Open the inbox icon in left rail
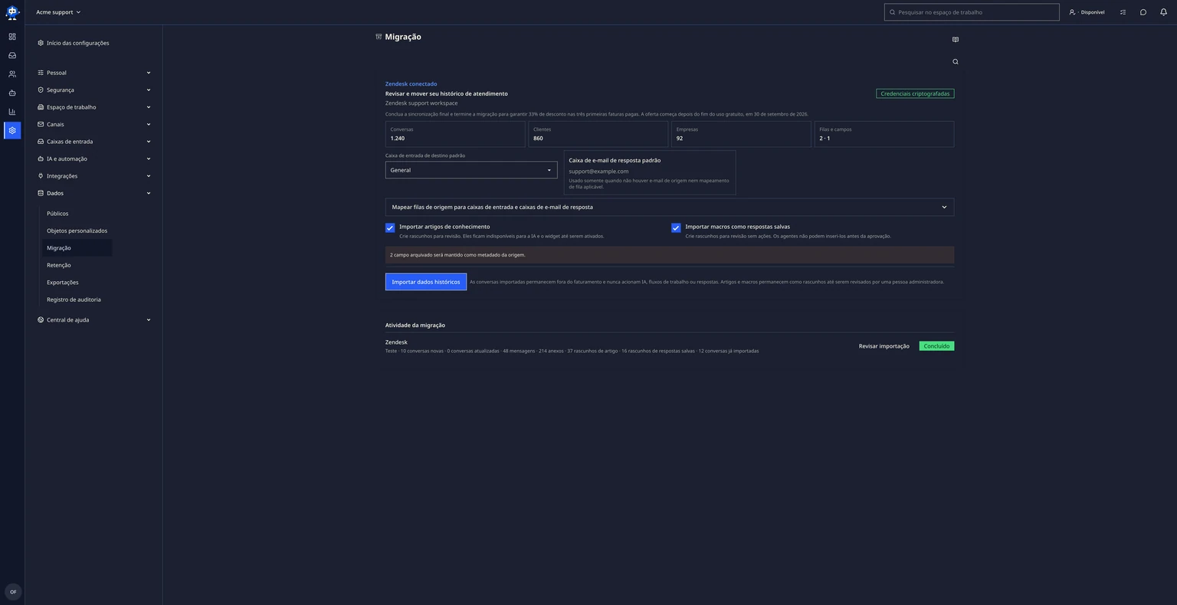This screenshot has height=605, width=1177. (x=12, y=55)
